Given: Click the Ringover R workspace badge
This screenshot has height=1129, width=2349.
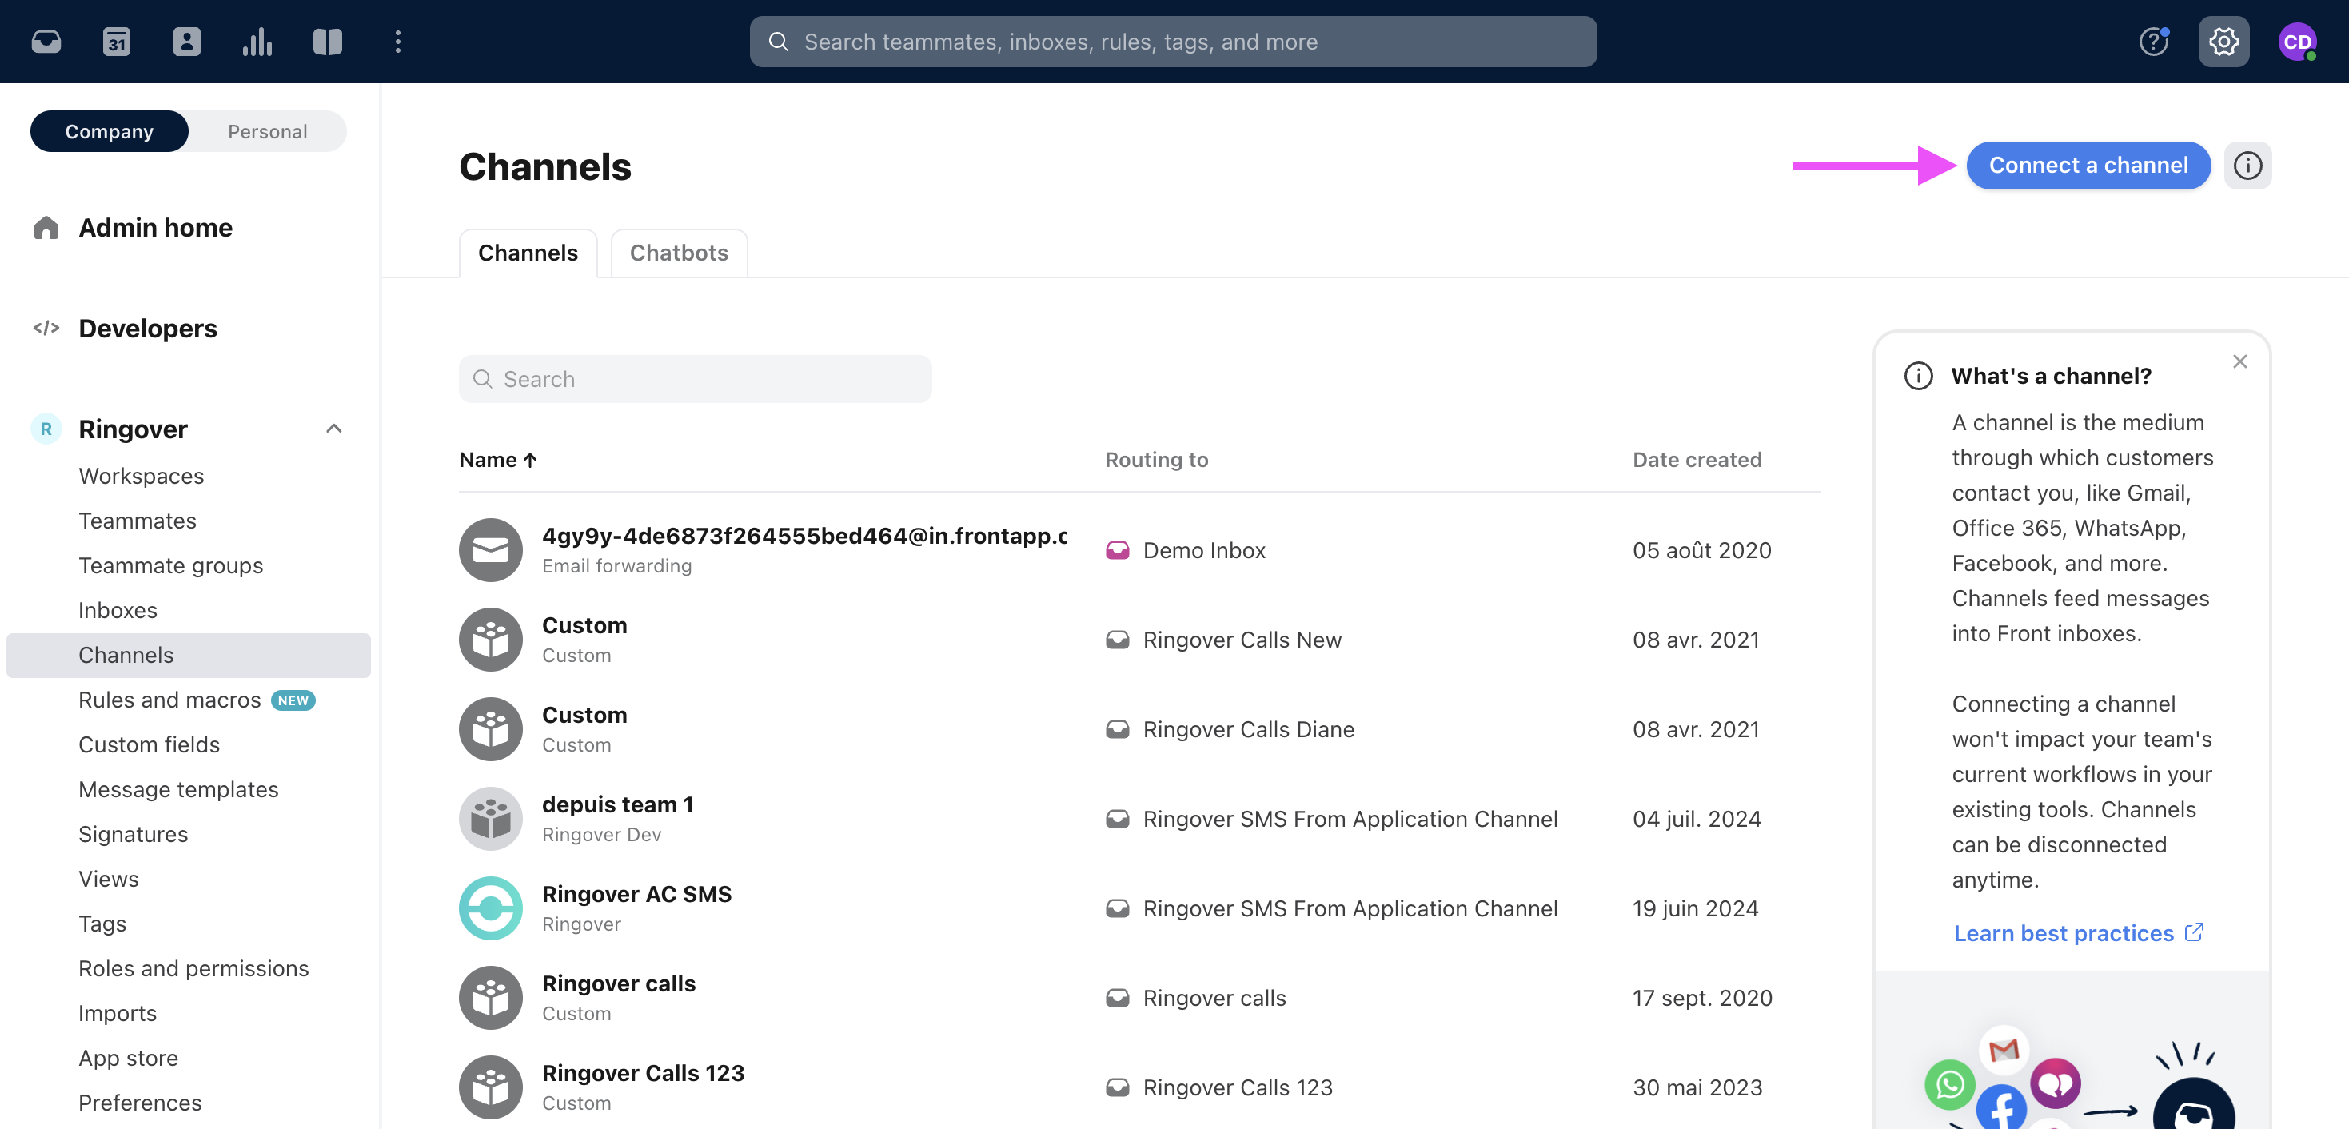Looking at the screenshot, I should (x=46, y=429).
